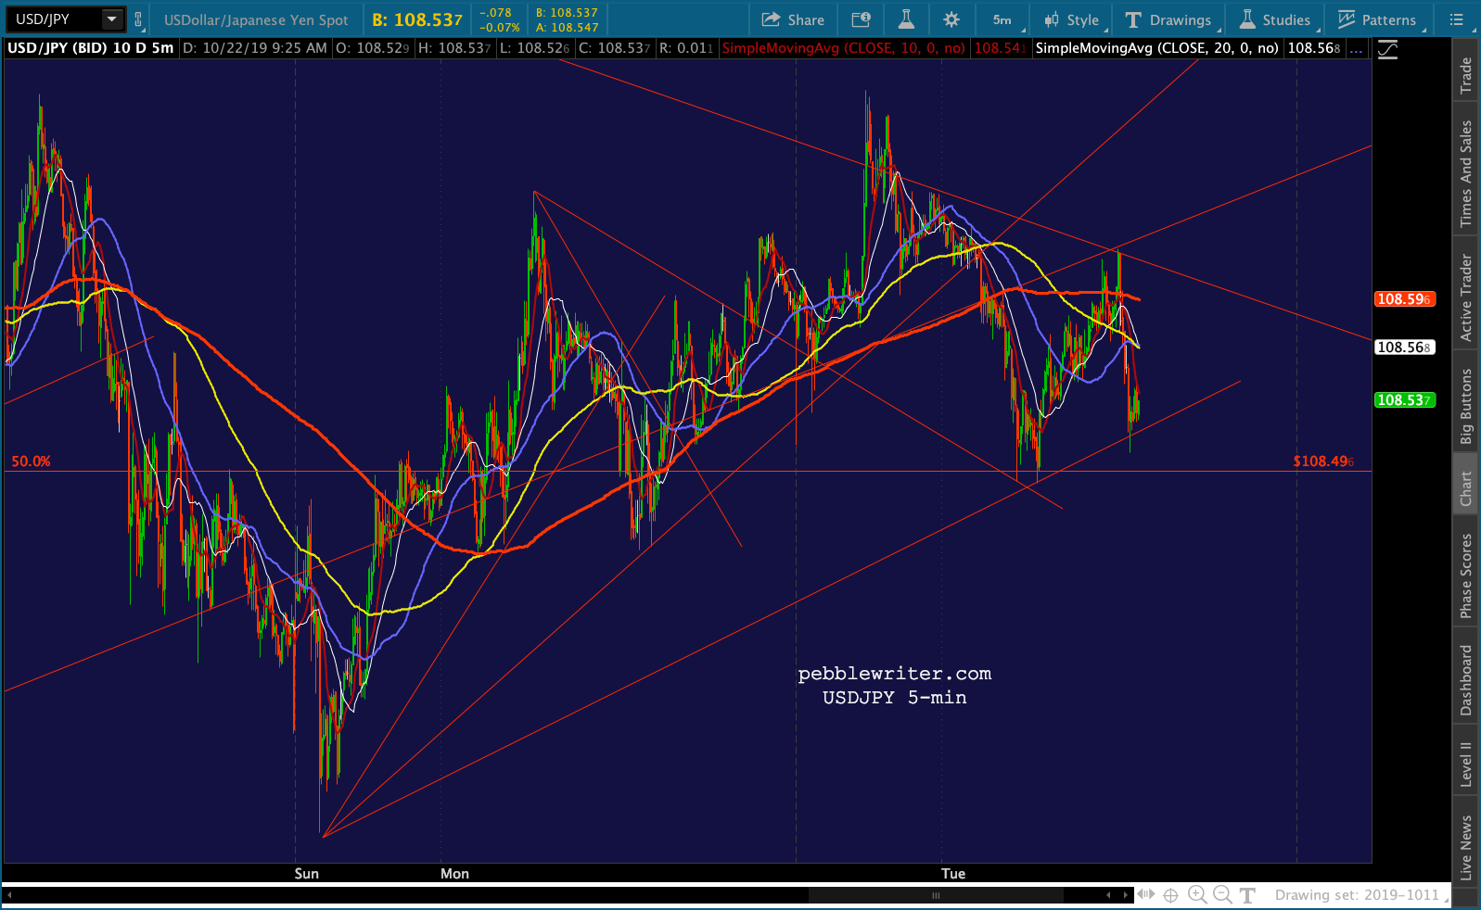Click the Share button
This screenshot has width=1481, height=910.
(x=793, y=19)
